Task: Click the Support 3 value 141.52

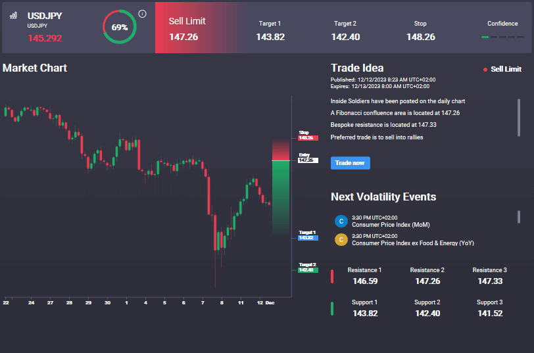Action: pos(490,314)
